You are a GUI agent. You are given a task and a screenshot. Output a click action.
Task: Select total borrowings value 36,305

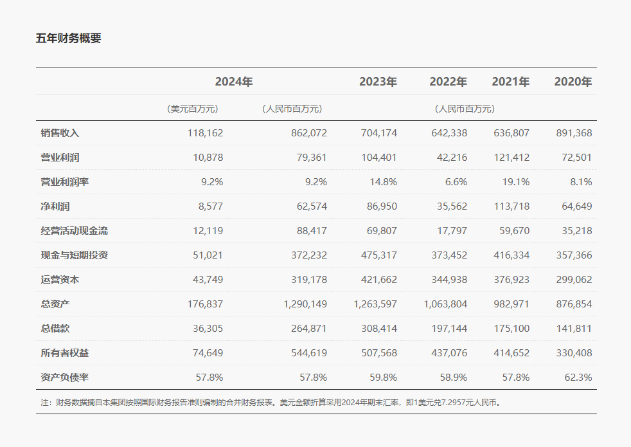click(208, 329)
